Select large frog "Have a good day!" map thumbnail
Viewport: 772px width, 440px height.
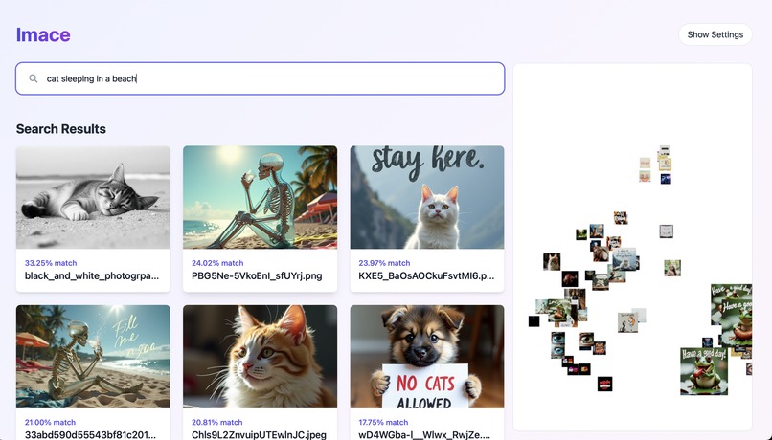point(704,371)
